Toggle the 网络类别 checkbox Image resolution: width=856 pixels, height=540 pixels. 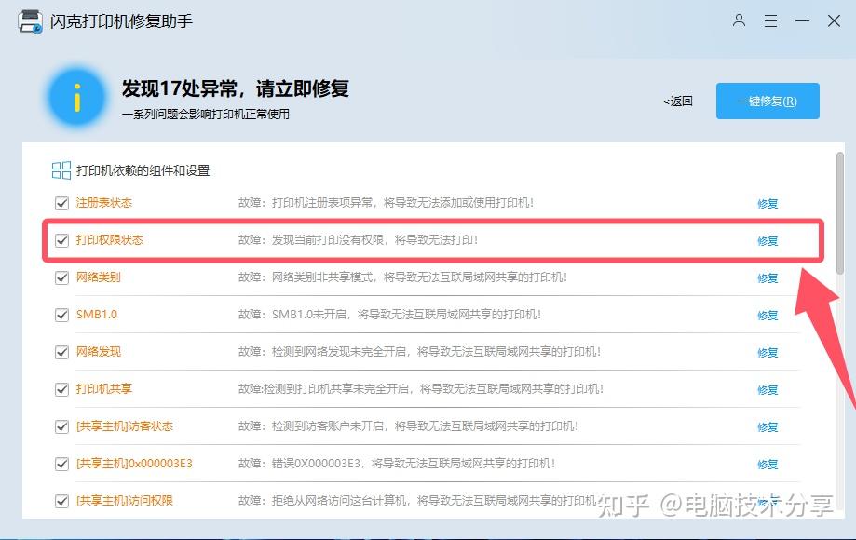tap(61, 277)
